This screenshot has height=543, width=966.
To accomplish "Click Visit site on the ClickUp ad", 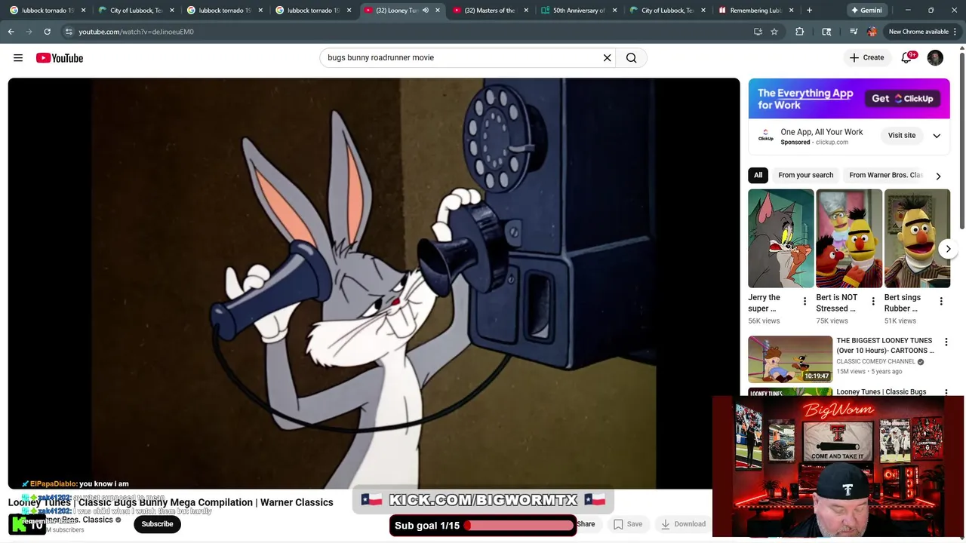I will (x=901, y=136).
